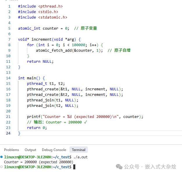Click the '#include <stdio.h>' line

click(38, 12)
